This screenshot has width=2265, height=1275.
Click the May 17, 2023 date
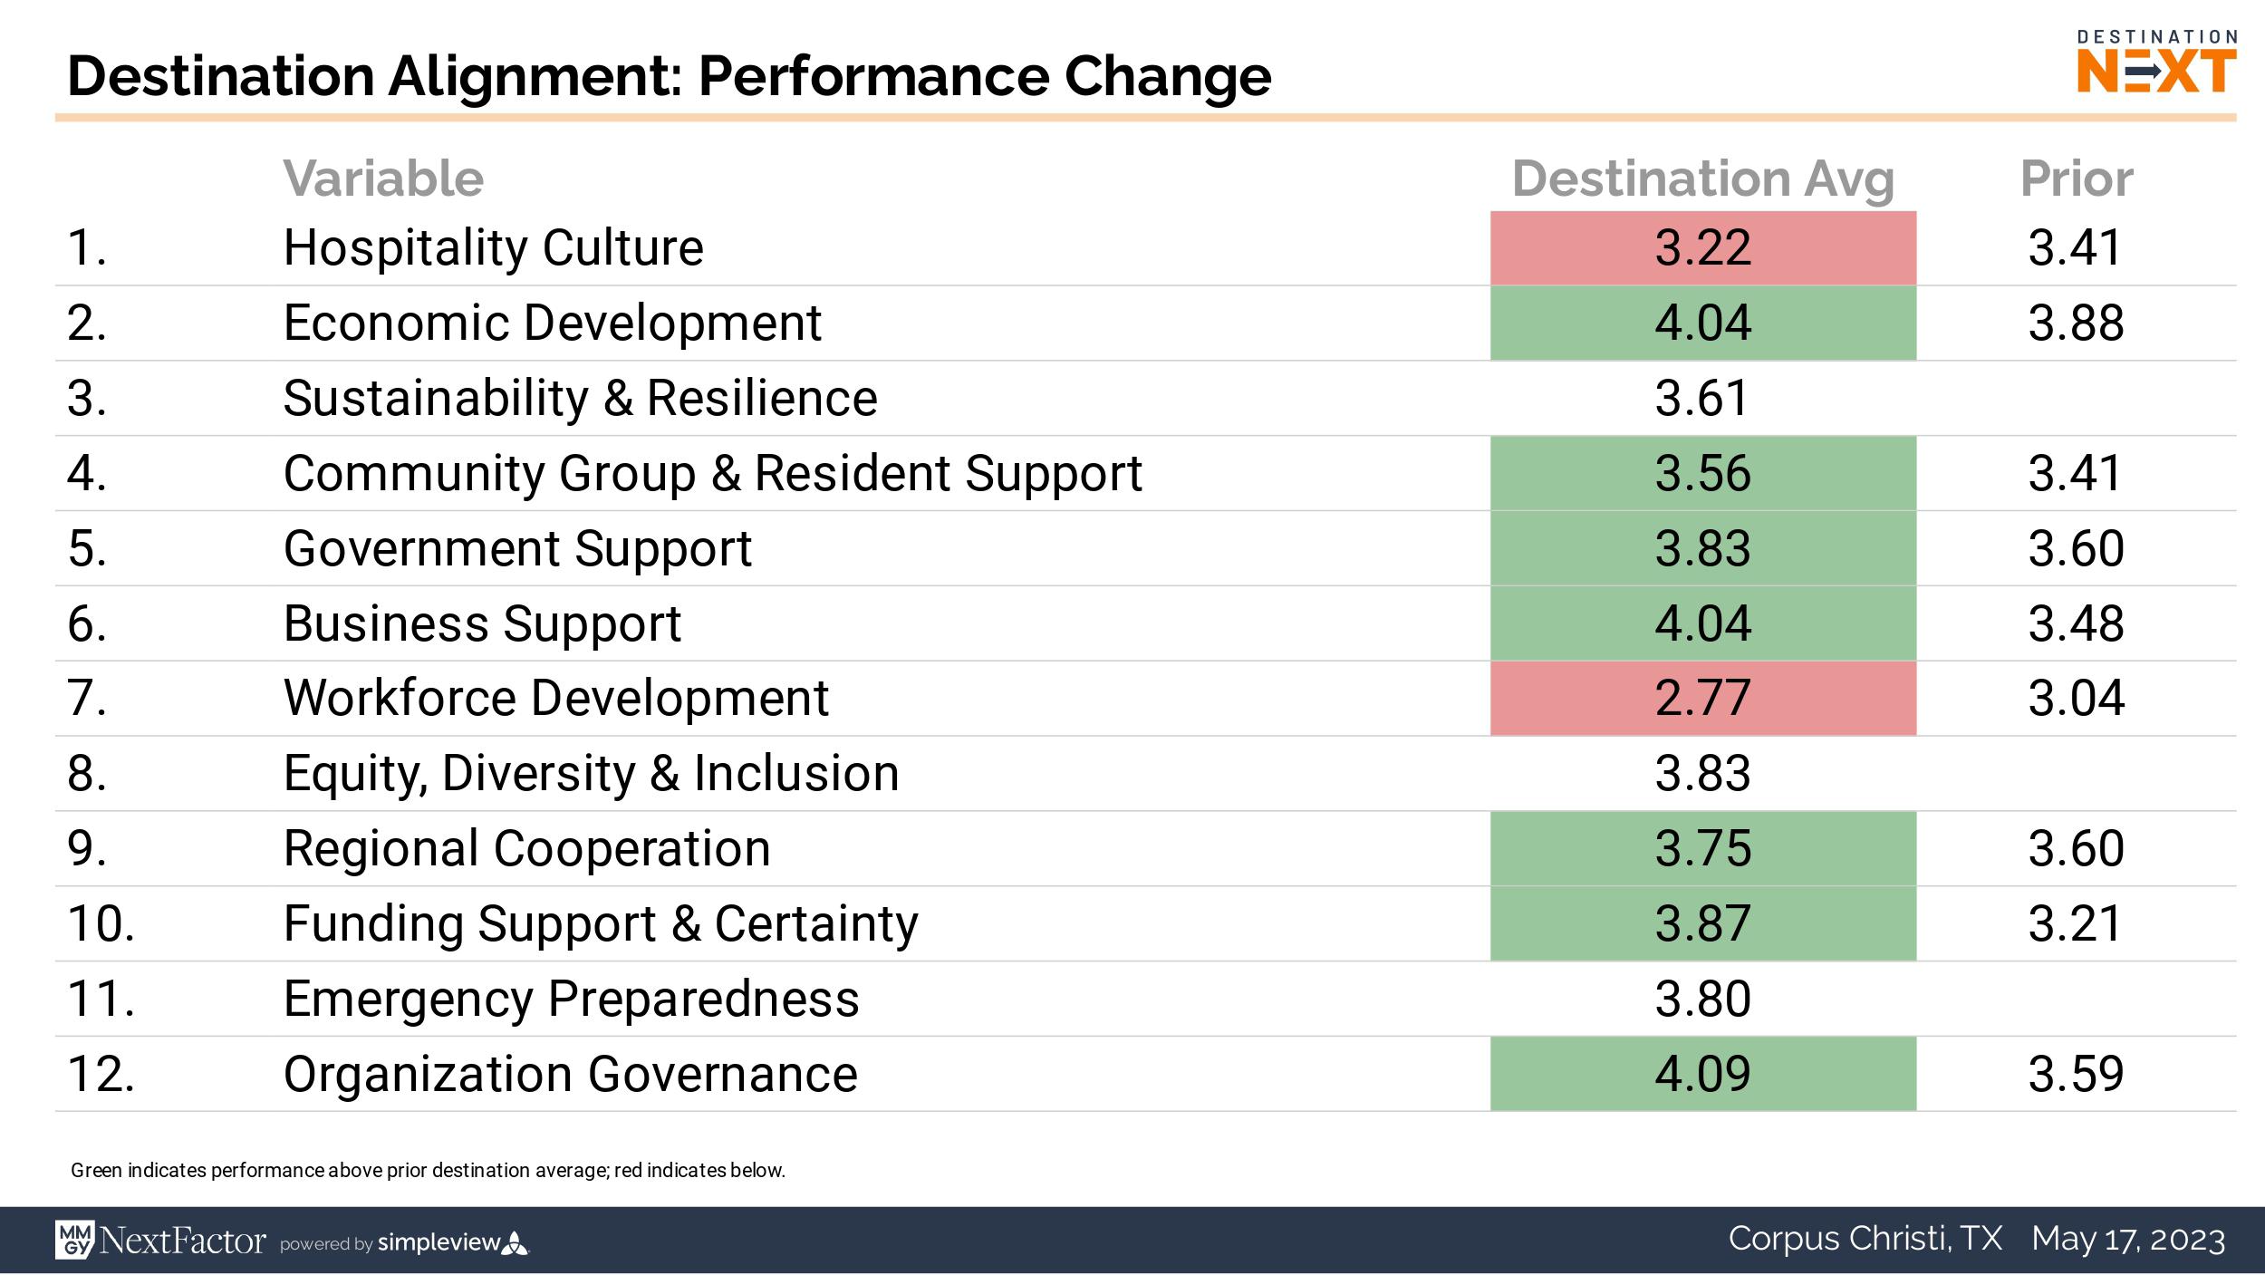click(2128, 1239)
